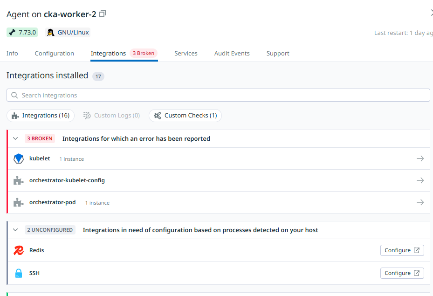The width and height of the screenshot is (433, 296).
Task: Filter by Integrations (16) pill
Action: tap(41, 116)
